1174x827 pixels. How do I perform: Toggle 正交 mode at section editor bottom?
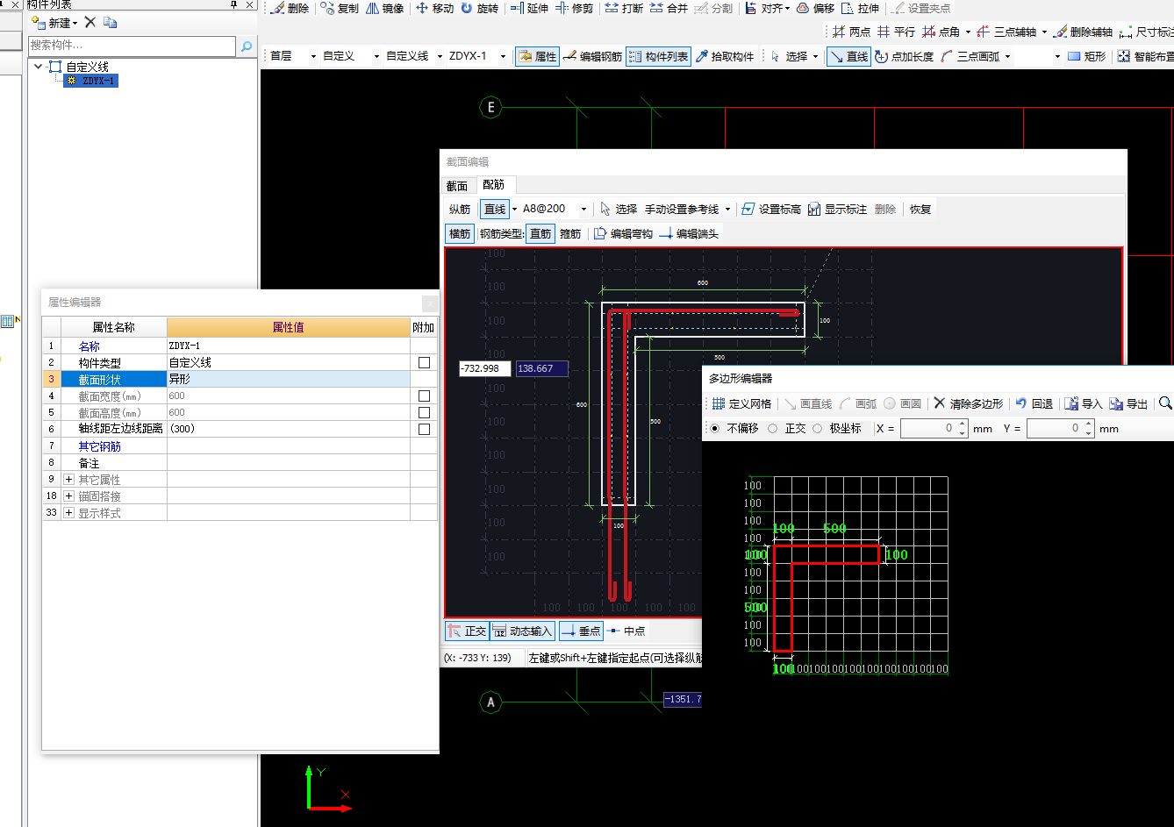[x=466, y=631]
